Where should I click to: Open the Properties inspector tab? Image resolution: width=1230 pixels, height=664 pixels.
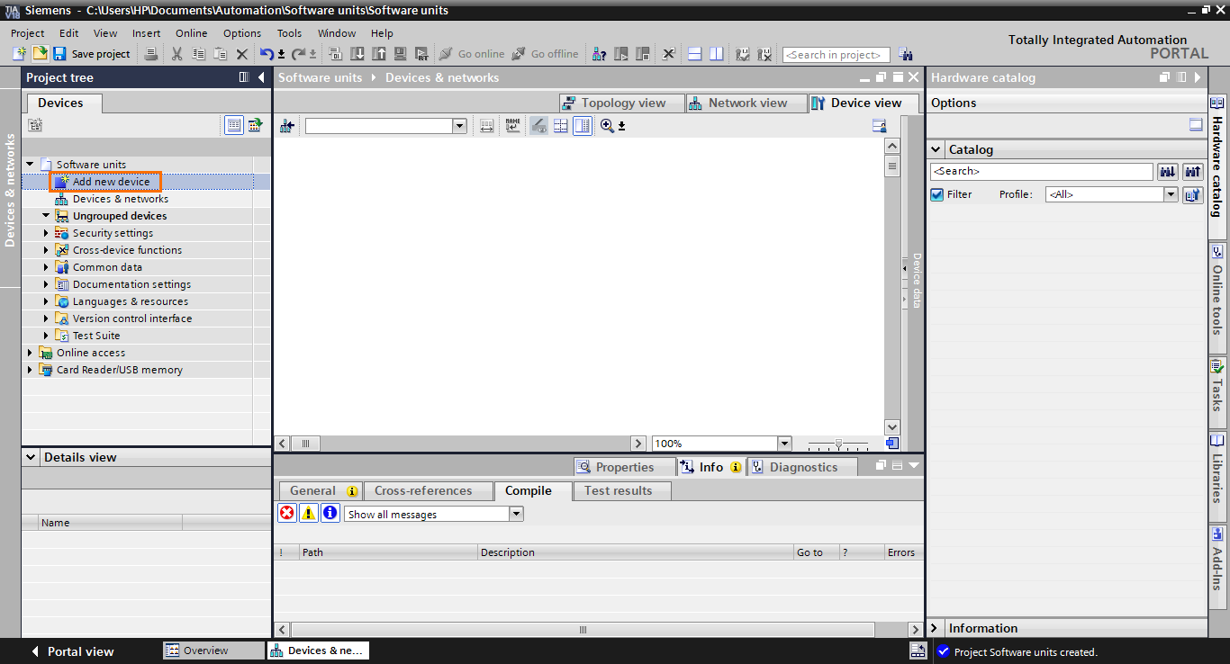coord(625,467)
